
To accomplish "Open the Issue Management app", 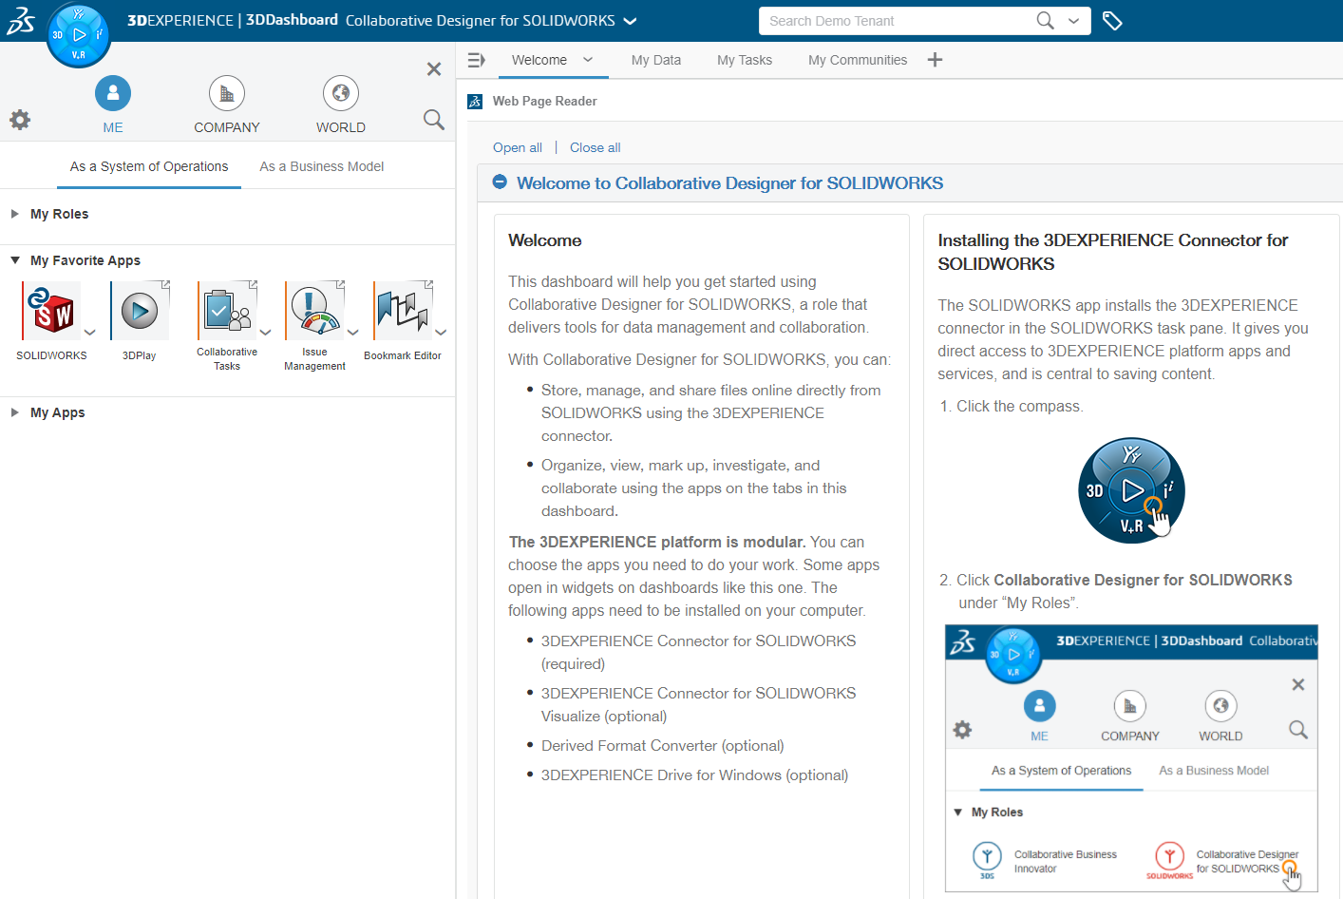I will pos(314,311).
